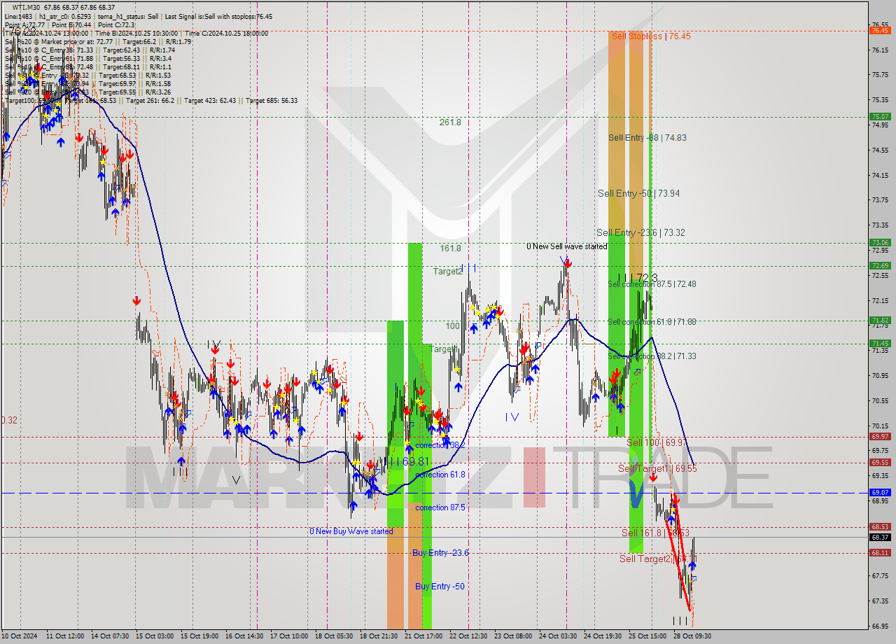Click the 76.15 price axis value
896x644 pixels.
(x=880, y=50)
